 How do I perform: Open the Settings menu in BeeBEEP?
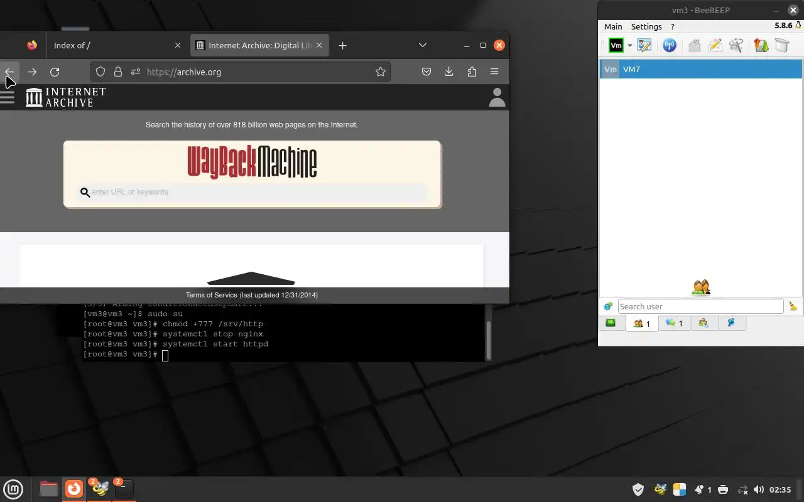click(x=646, y=26)
